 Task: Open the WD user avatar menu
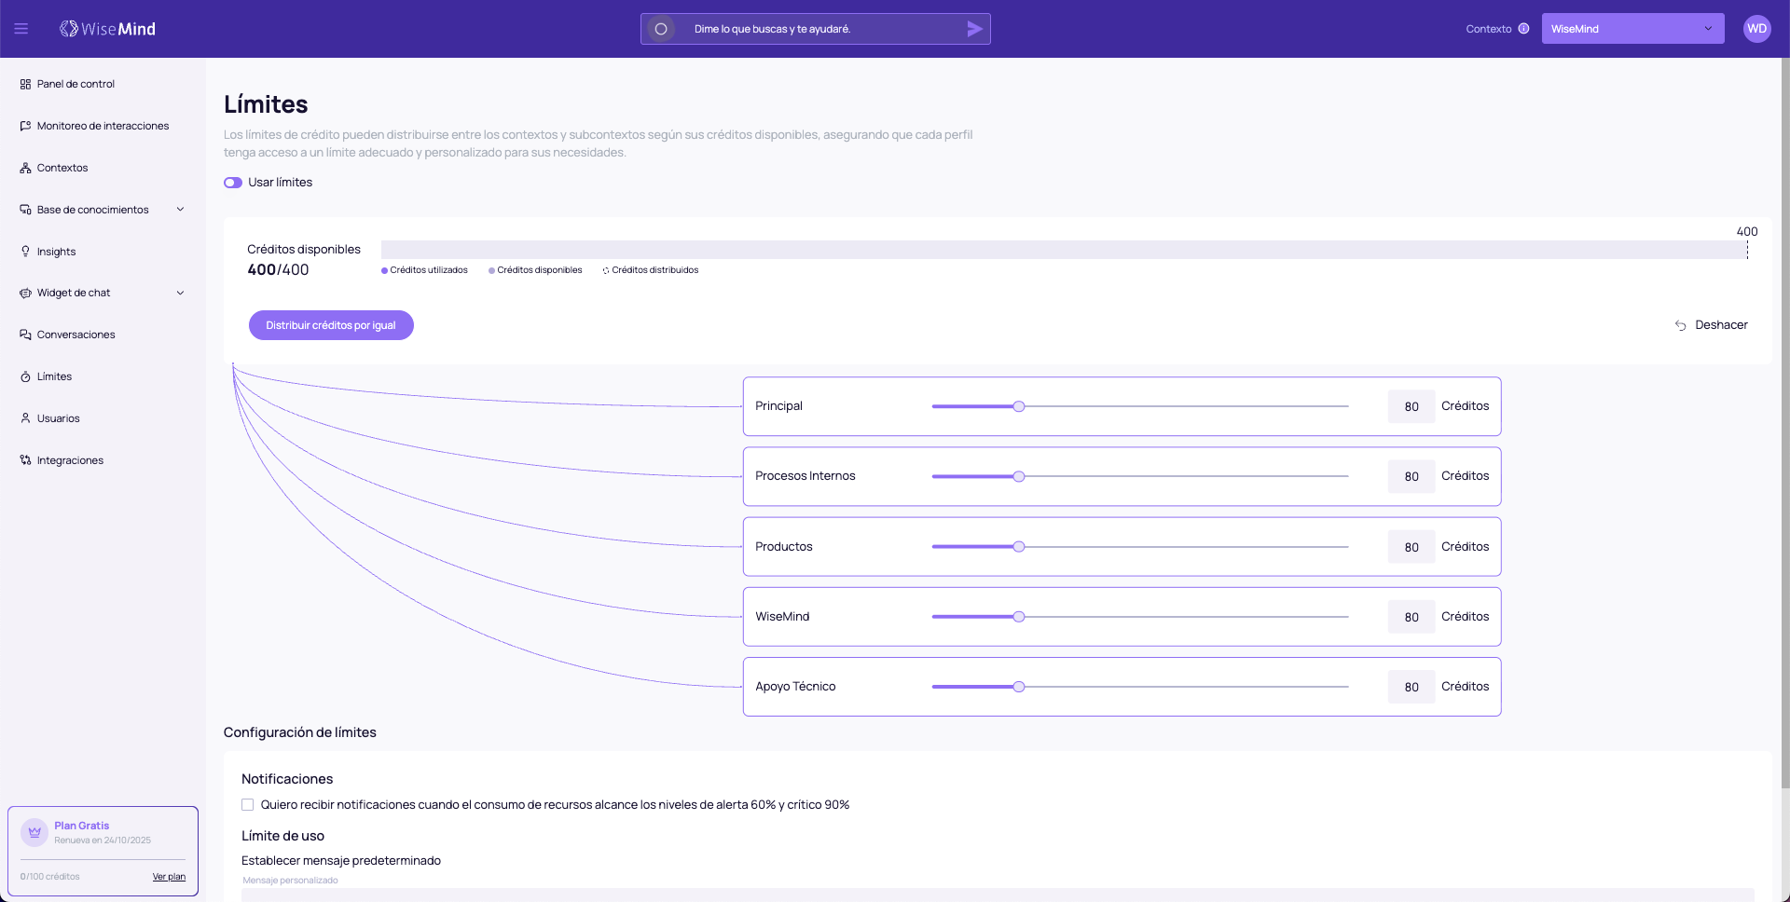[x=1756, y=29]
